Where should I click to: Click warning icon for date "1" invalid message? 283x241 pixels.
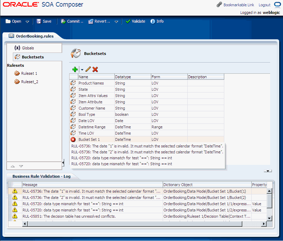tap(15, 191)
